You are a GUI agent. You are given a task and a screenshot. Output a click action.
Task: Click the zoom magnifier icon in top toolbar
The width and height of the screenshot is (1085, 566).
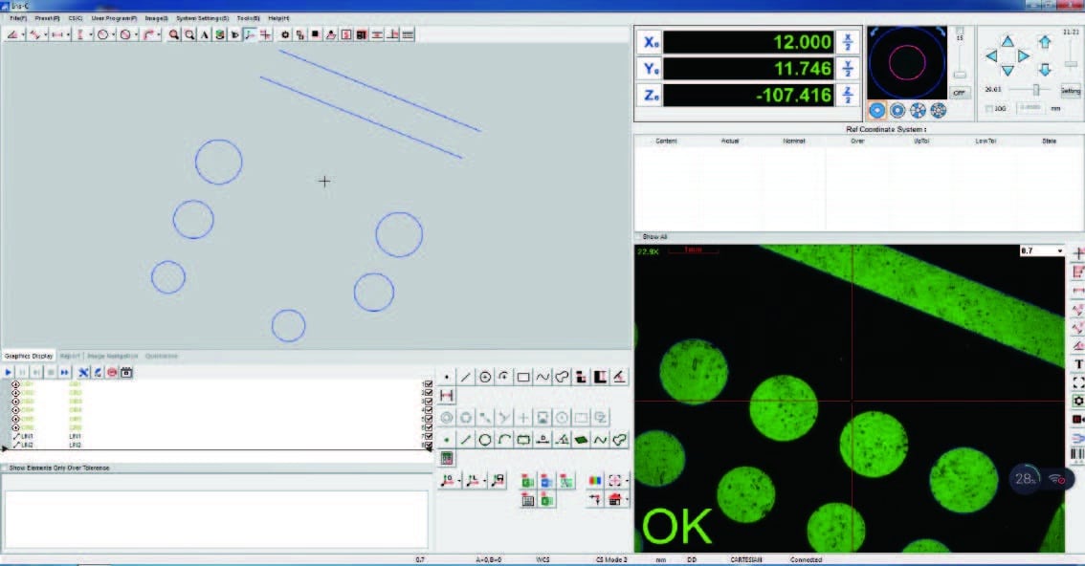174,34
